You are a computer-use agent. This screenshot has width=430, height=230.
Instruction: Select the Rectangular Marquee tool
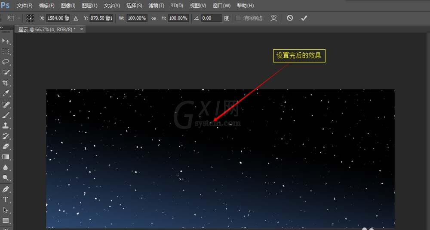(x=6, y=52)
